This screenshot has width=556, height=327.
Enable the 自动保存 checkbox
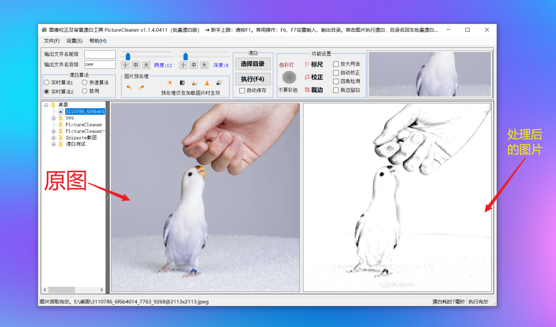pos(242,90)
